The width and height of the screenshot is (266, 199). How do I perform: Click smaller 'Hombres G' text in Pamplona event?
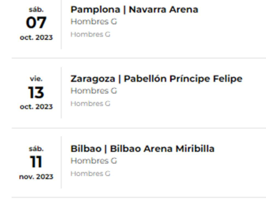coord(90,34)
